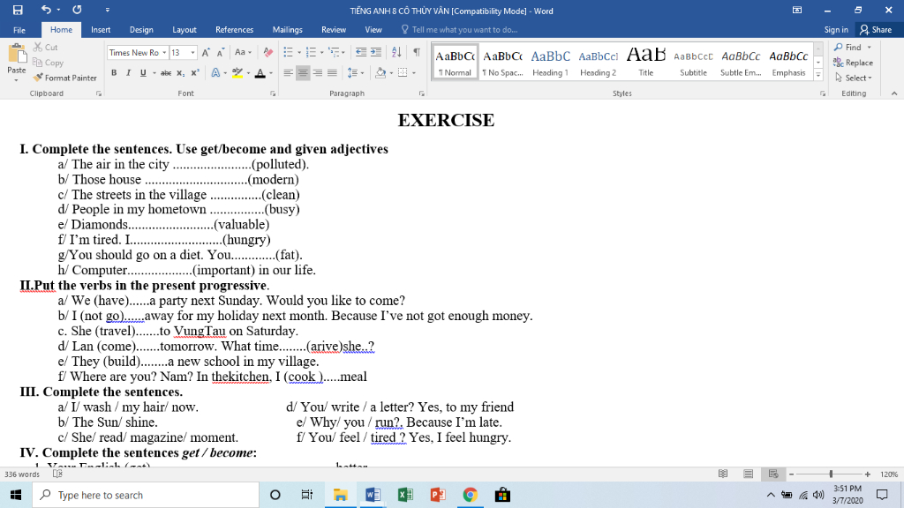Undo the last action
This screenshot has width=904, height=508.
coord(46,10)
